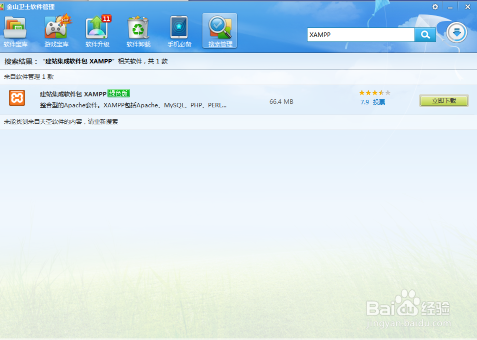Click the orange XAMPP application icon
The image size is (477, 340).
[17, 98]
